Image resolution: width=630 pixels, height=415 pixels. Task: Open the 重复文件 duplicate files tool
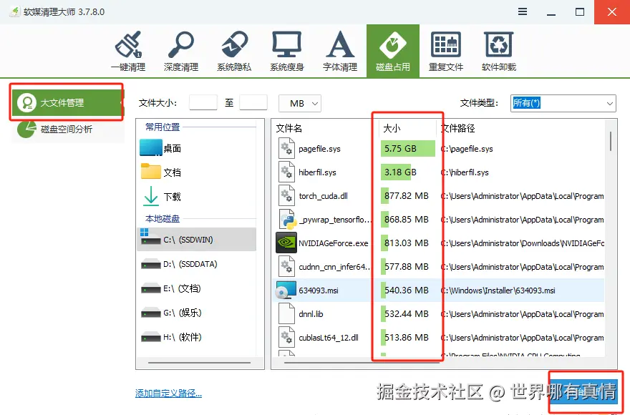click(x=446, y=51)
